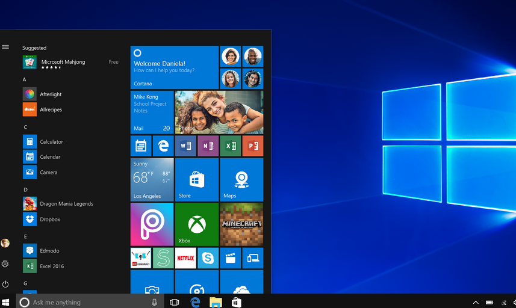Open the Power options button

coord(5,284)
